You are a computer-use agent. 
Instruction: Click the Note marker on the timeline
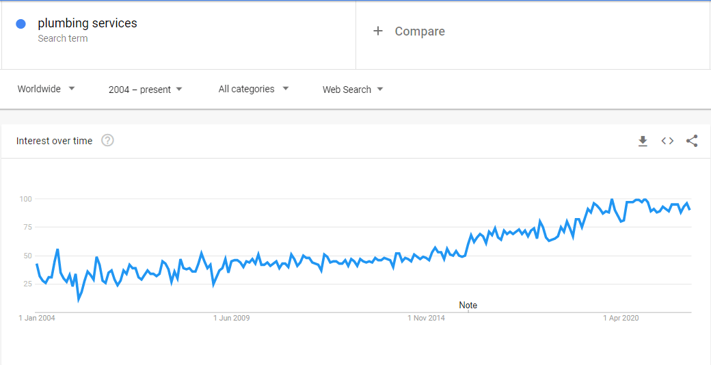point(468,305)
